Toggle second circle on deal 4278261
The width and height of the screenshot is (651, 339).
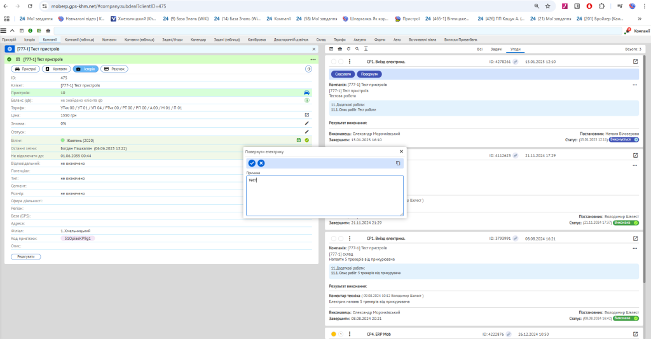coord(341,62)
